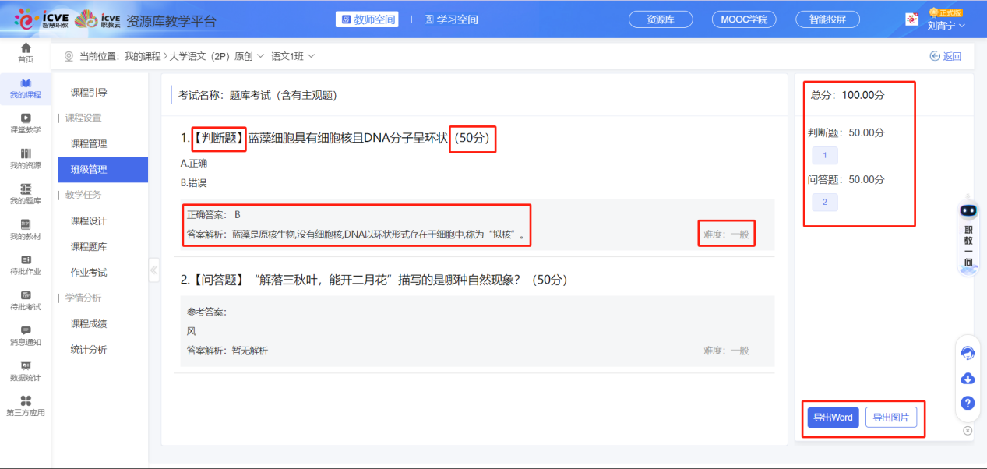Open the 刘肯宁 user account dropdown
Screen dimensions: 987x469
coord(946,25)
